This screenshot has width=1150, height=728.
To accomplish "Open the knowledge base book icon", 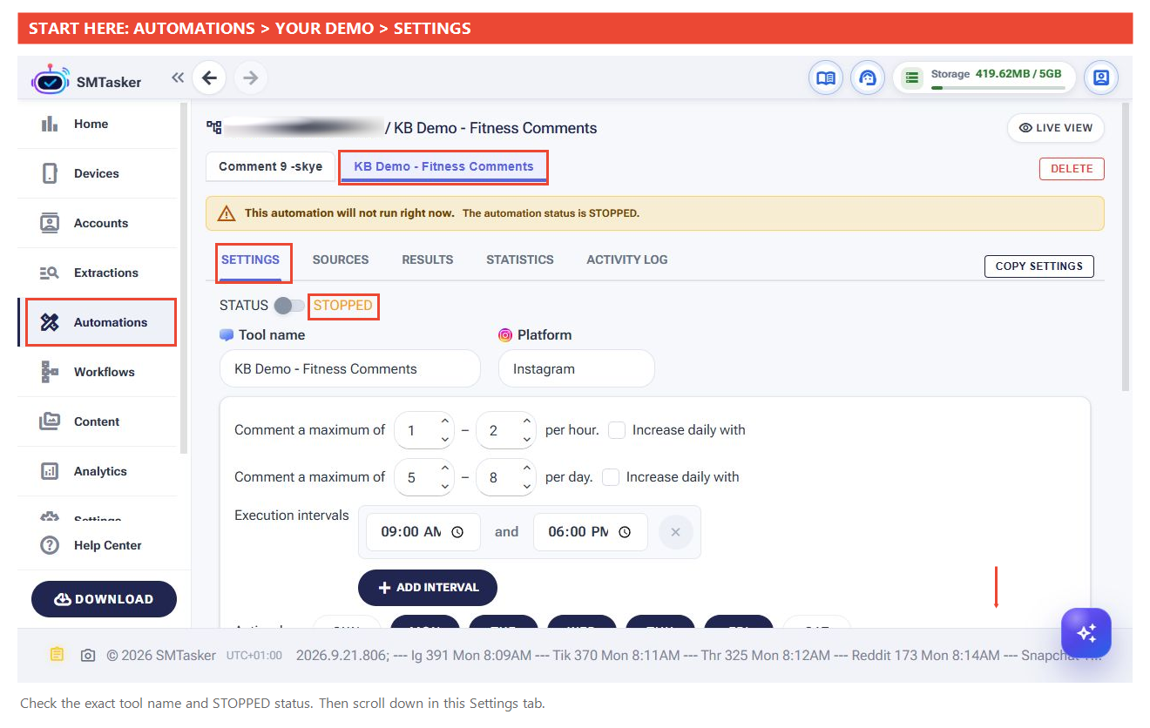I will click(x=825, y=78).
